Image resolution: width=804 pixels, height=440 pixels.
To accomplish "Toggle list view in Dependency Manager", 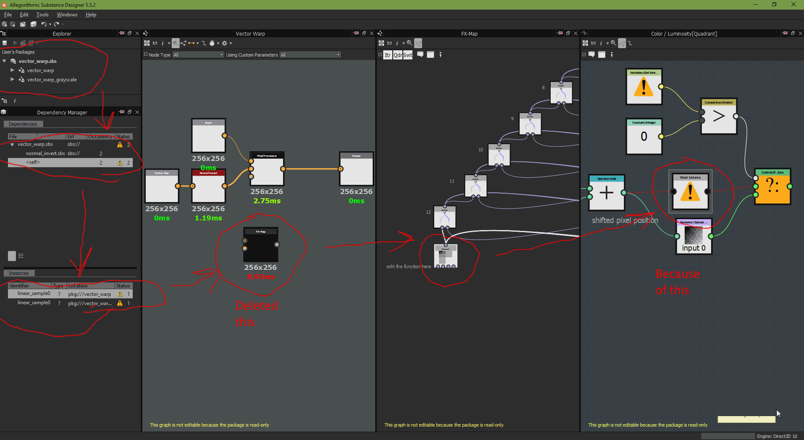I will pos(21,256).
